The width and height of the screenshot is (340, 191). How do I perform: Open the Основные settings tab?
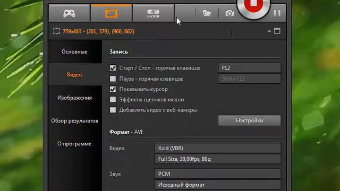tap(75, 52)
